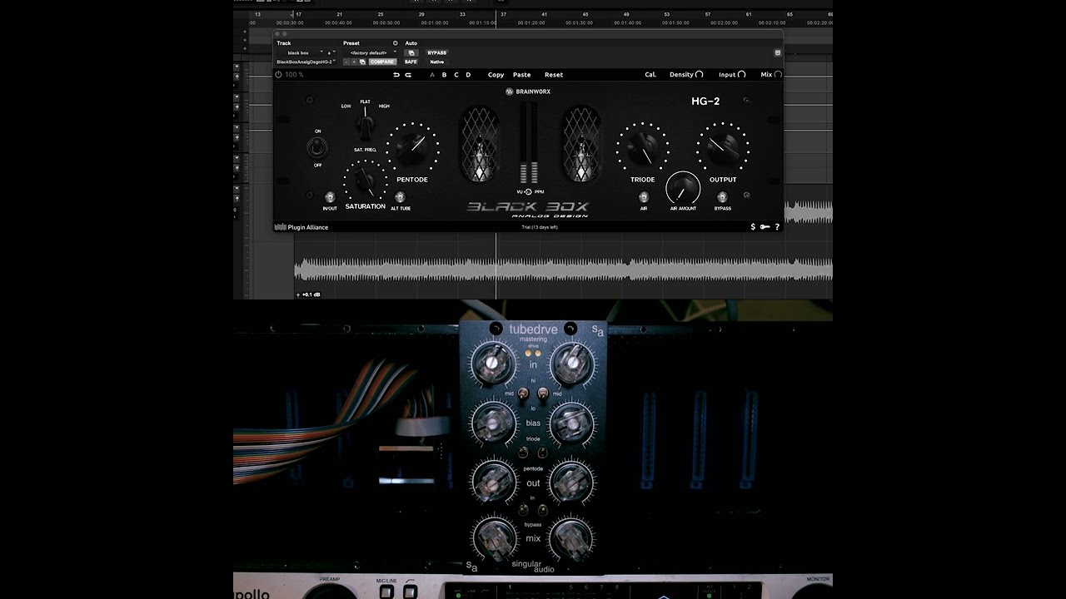Toggle the SAFE button
Viewport: 1066px width, 599px height.
pyautogui.click(x=411, y=62)
